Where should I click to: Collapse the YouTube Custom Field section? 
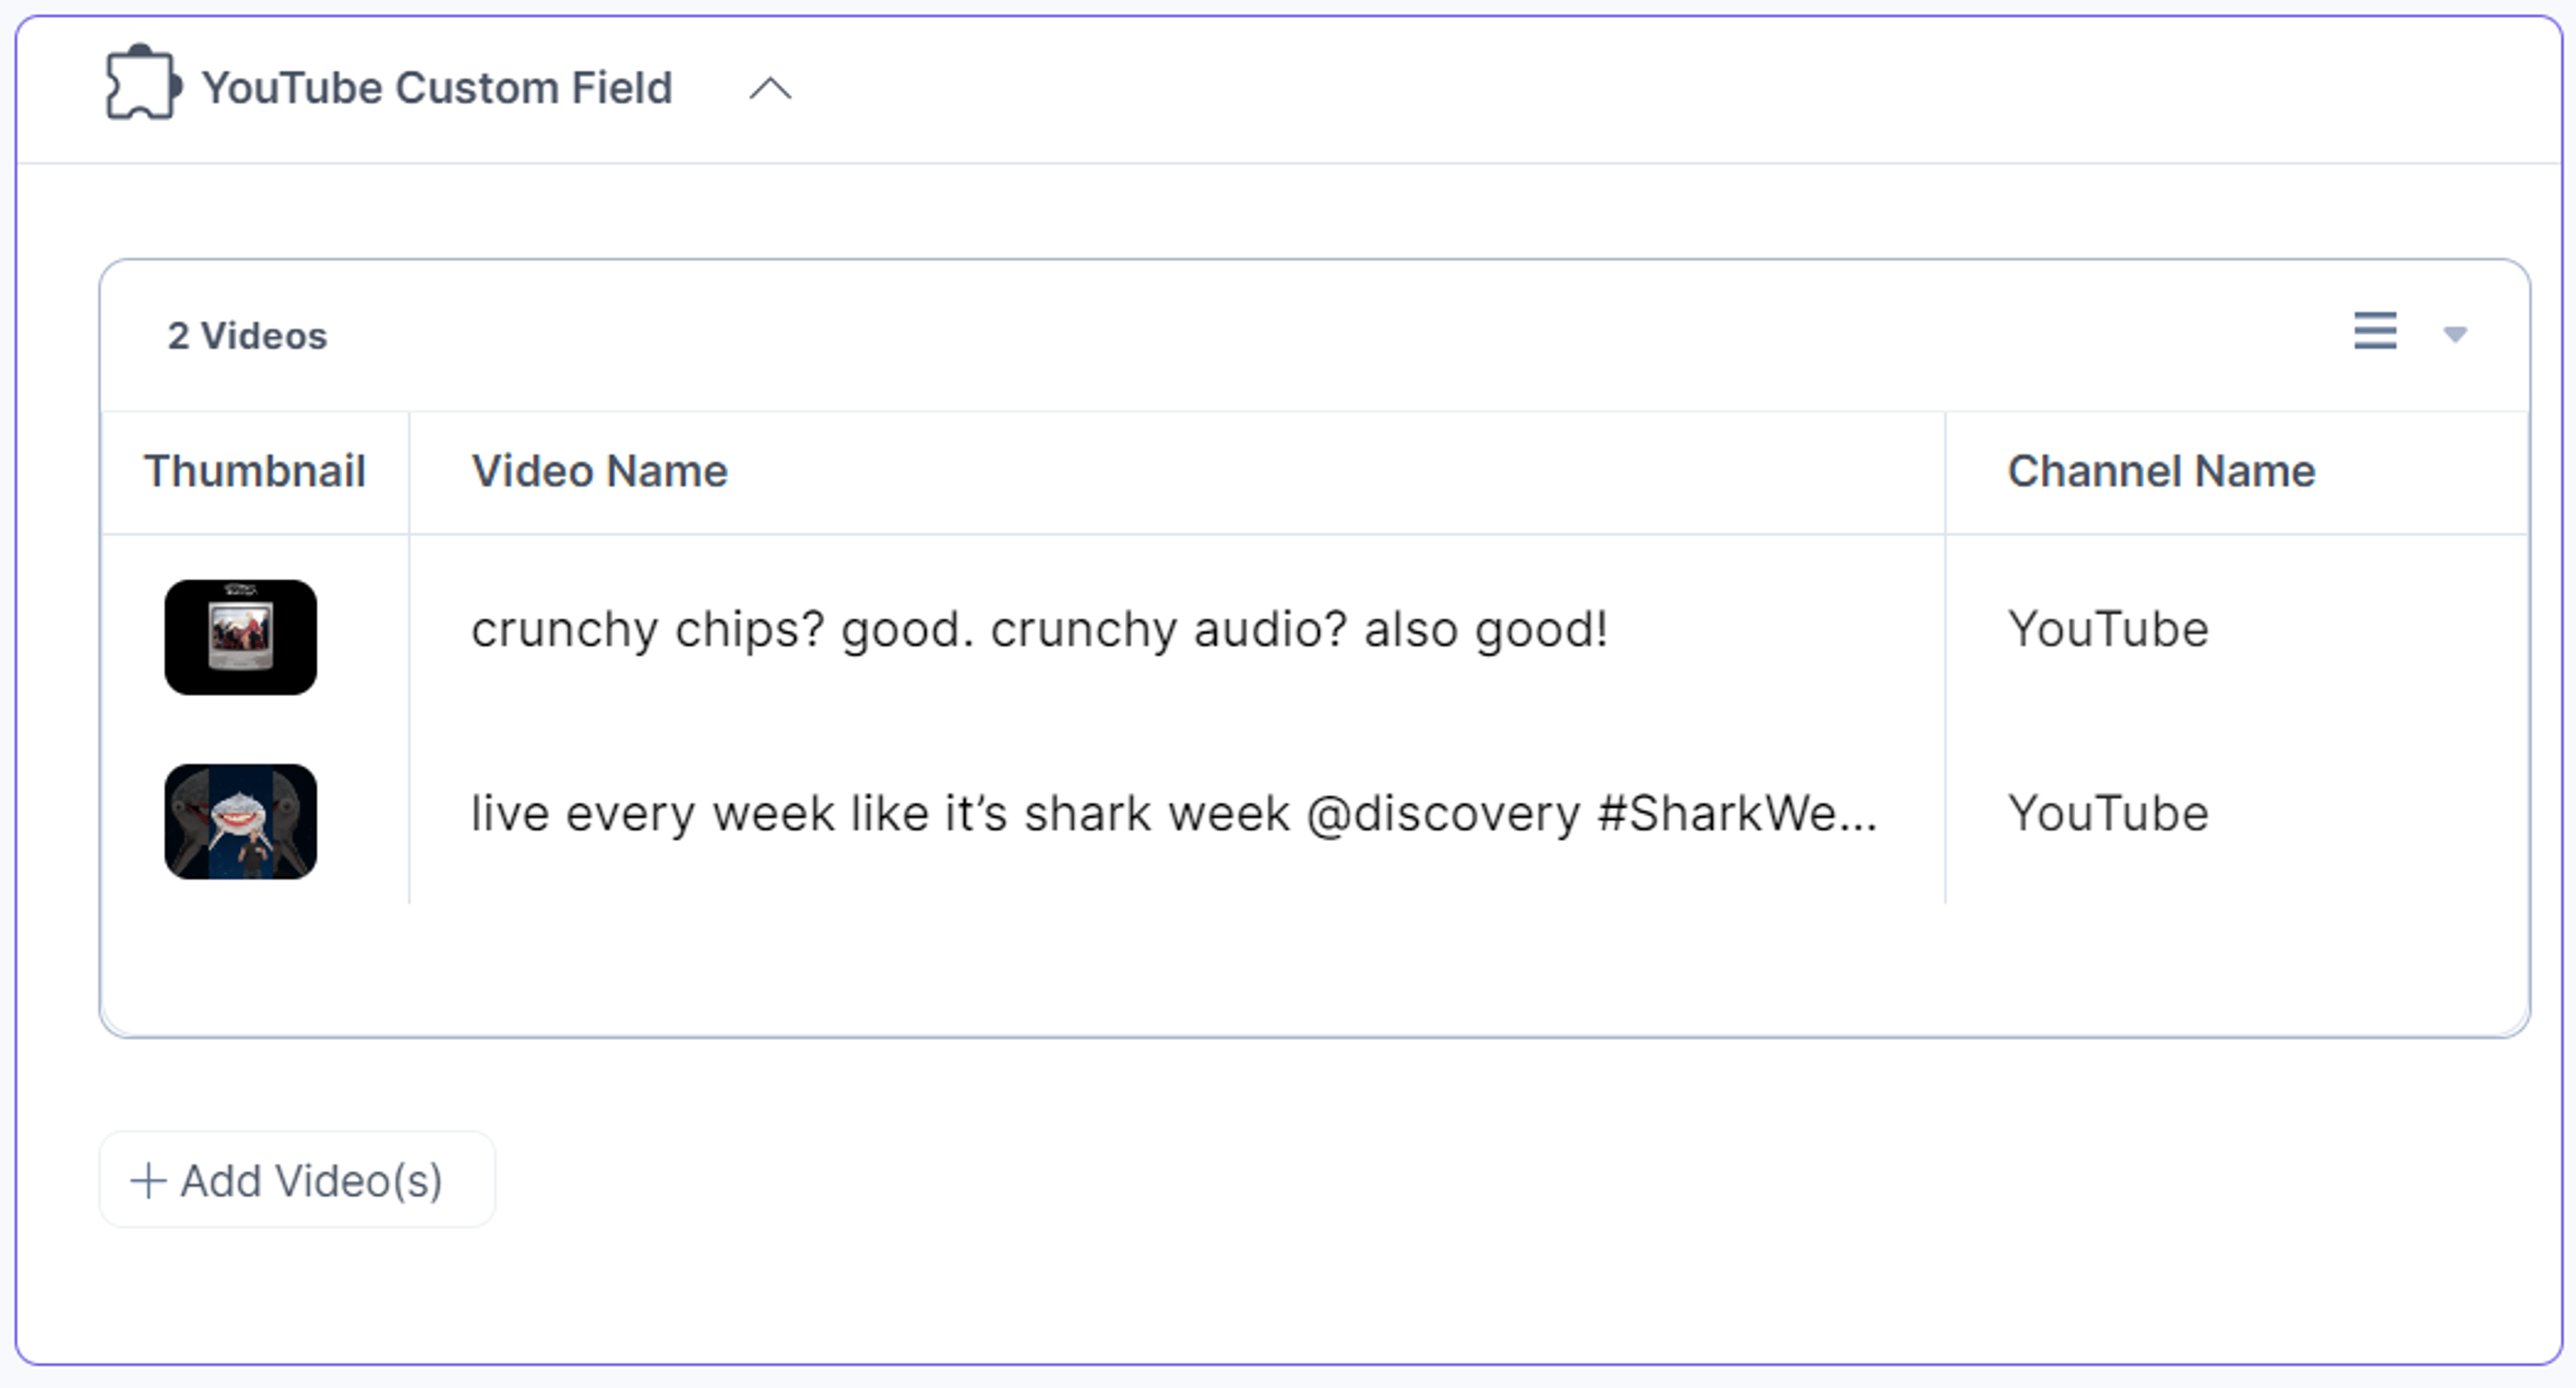tap(770, 89)
